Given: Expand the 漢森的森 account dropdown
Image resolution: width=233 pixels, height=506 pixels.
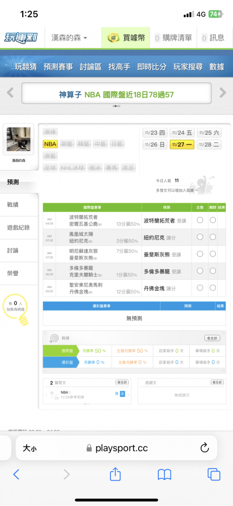Looking at the screenshot, I should tap(69, 38).
